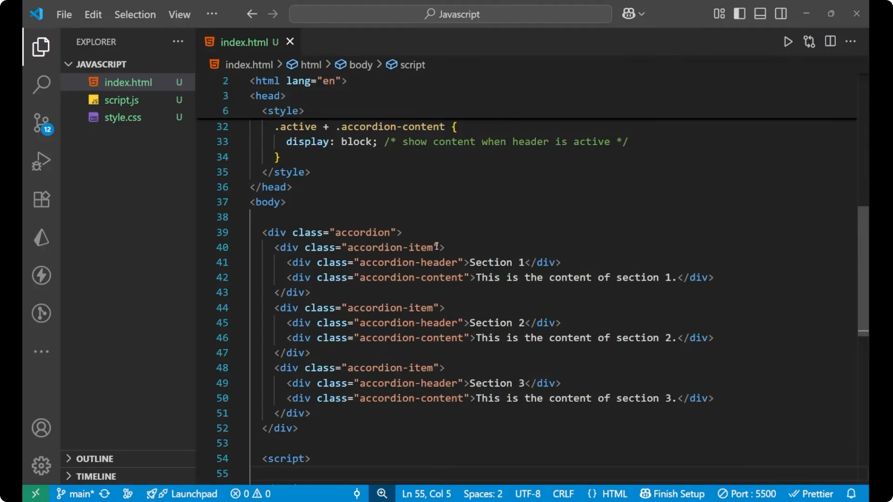The width and height of the screenshot is (893, 502).
Task: Toggle the secondary sidebar visibility
Action: point(781,13)
